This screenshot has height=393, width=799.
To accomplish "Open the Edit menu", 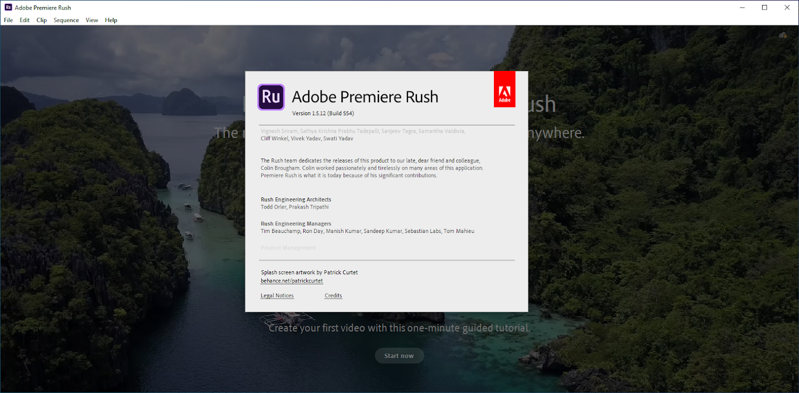I will click(x=24, y=20).
